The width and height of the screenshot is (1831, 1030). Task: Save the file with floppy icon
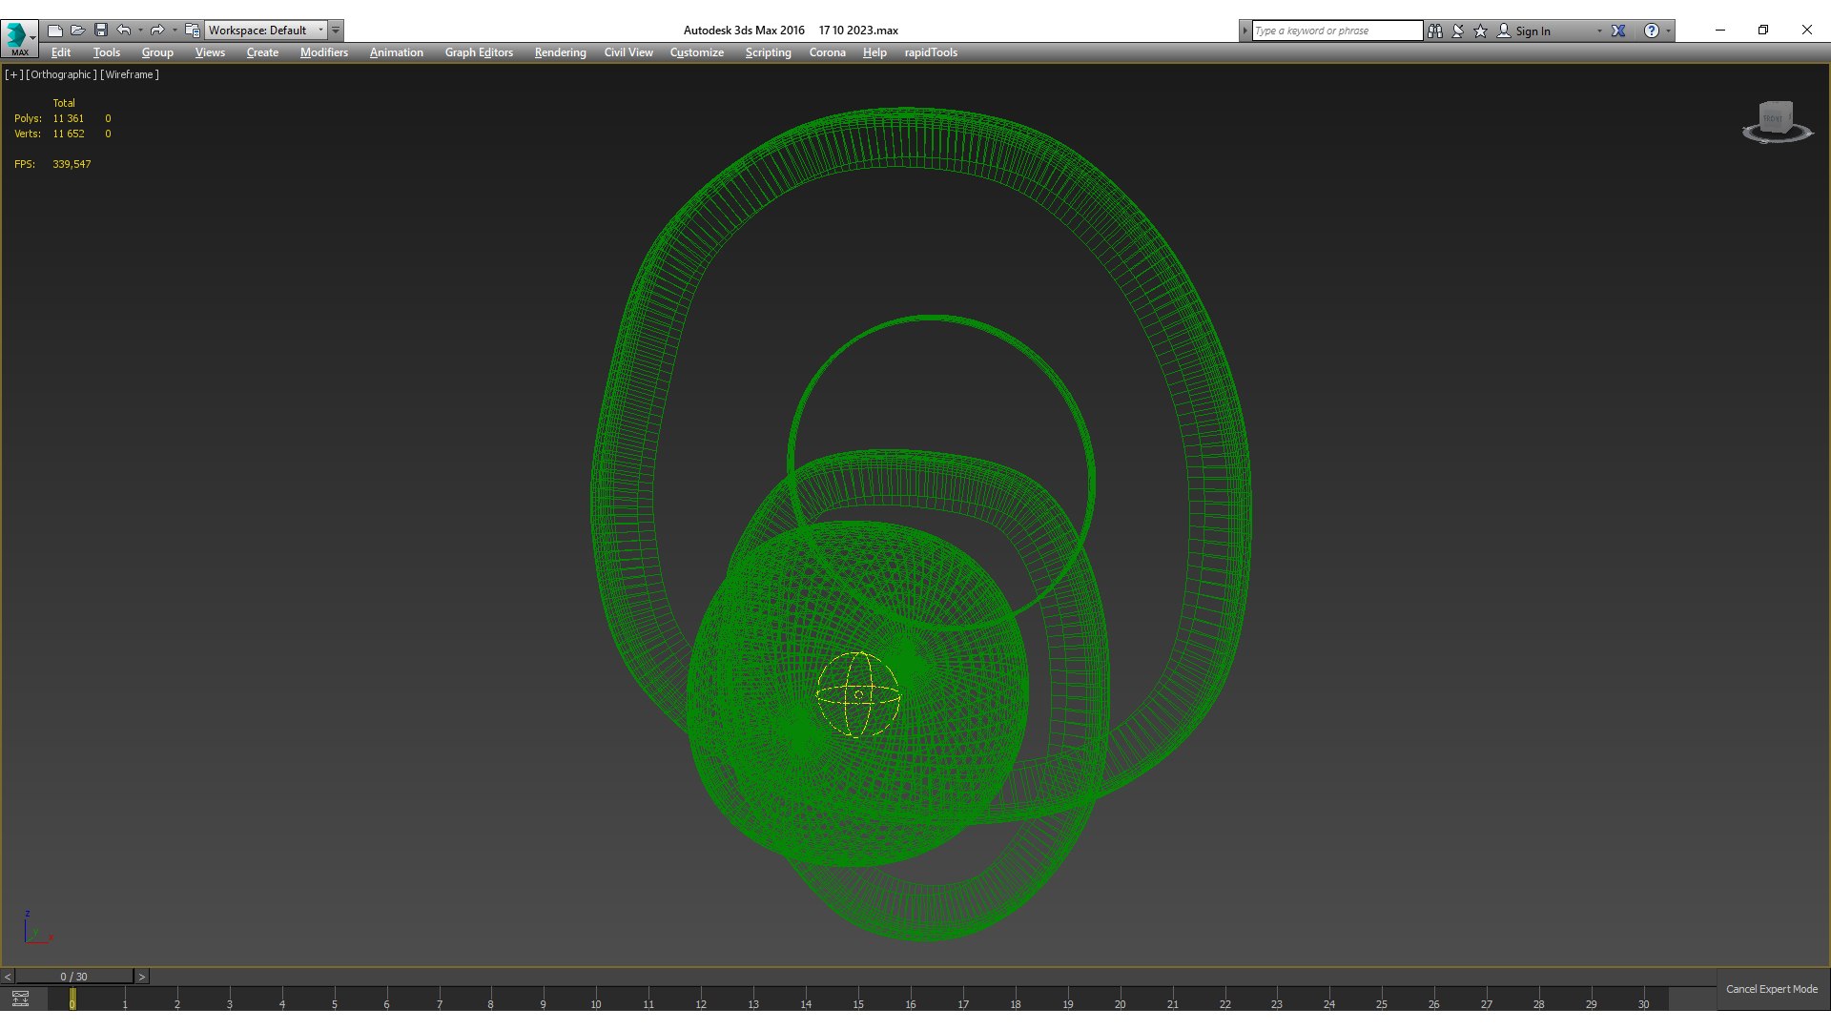click(x=101, y=31)
